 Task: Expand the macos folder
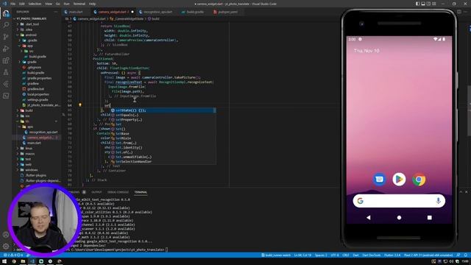pyautogui.click(x=29, y=154)
